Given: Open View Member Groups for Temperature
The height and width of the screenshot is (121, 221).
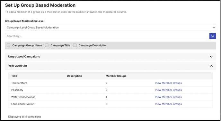Looking at the screenshot, I should click(x=168, y=83).
